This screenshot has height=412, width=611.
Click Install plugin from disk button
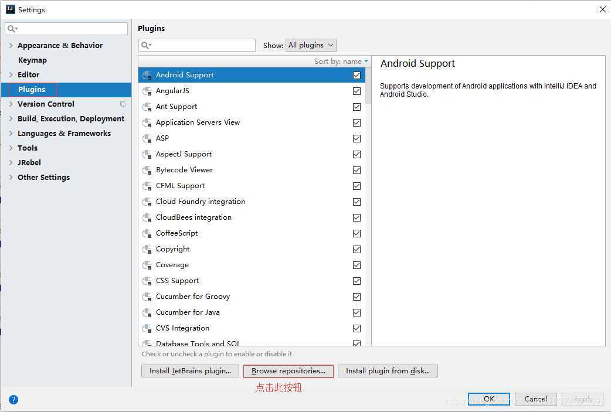click(388, 371)
